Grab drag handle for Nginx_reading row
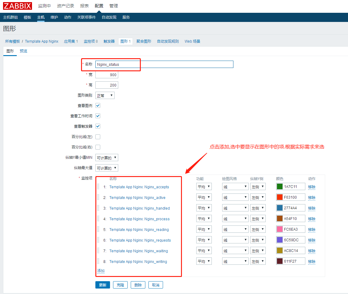The image size is (348, 294). tap(98, 229)
